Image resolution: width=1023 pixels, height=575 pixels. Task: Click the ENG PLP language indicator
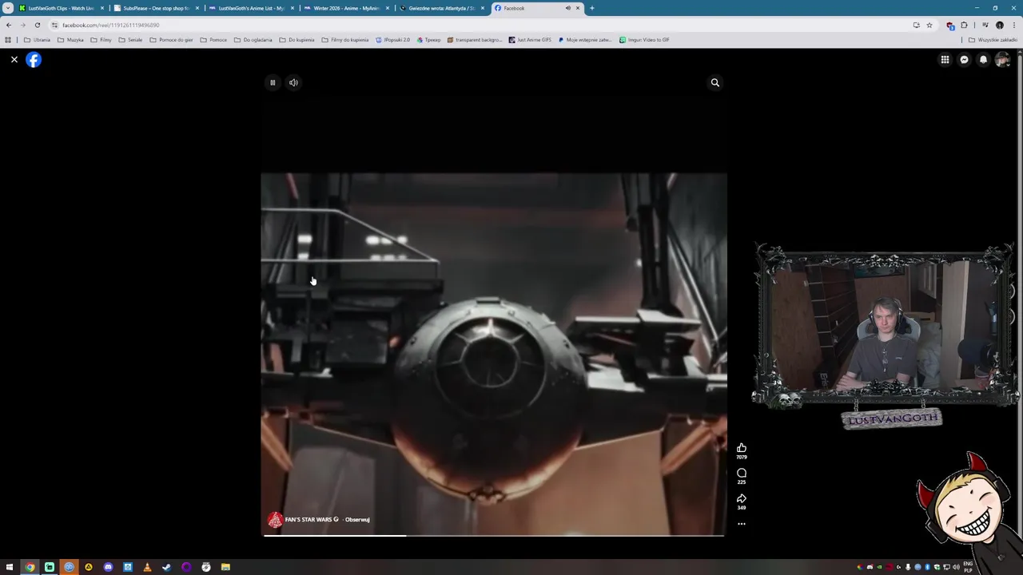[x=968, y=567]
